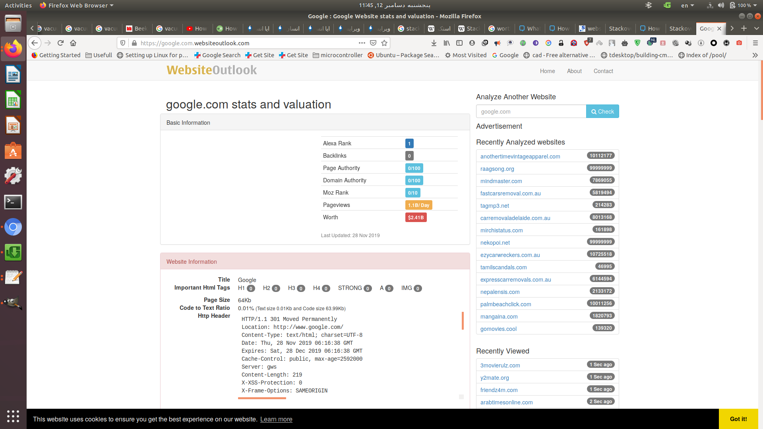The height and width of the screenshot is (429, 763).
Task: Open the microcontroller bookmarks folder
Action: (338, 55)
